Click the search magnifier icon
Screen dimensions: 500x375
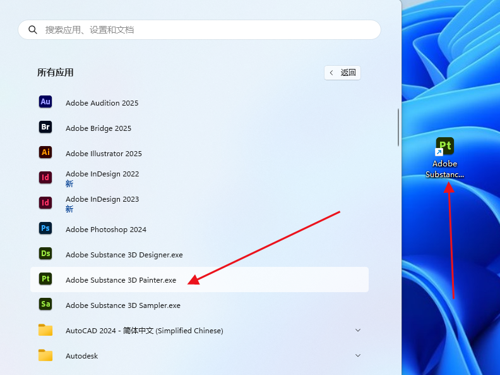33,30
